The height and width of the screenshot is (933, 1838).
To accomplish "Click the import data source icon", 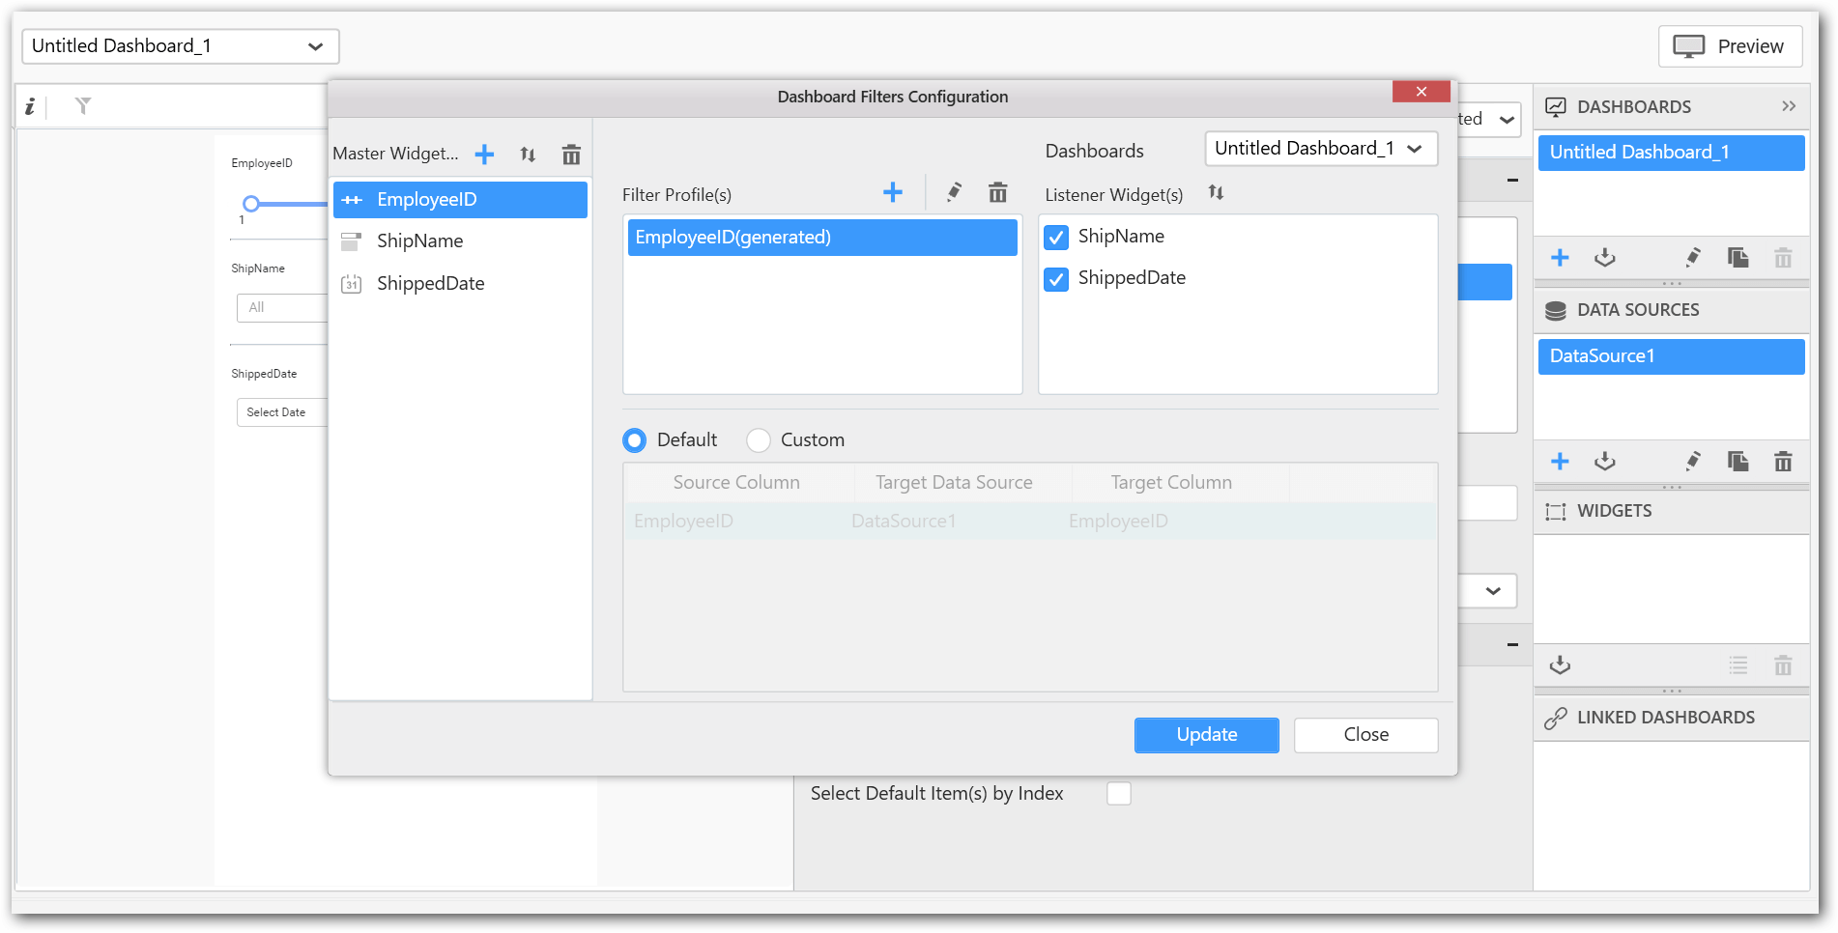I will coord(1604,462).
